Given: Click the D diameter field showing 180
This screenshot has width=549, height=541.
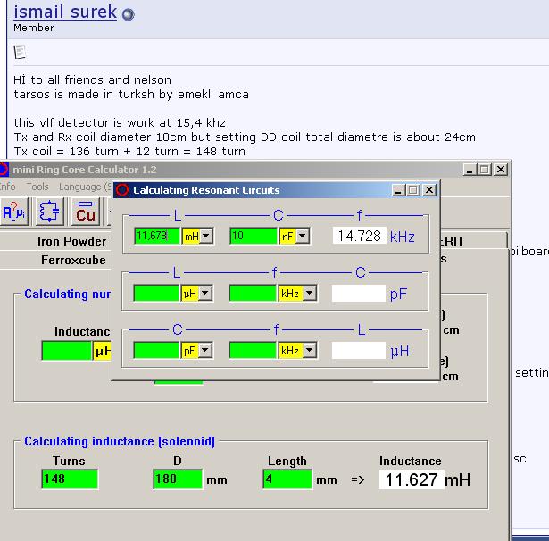Looking at the screenshot, I should pos(178,479).
